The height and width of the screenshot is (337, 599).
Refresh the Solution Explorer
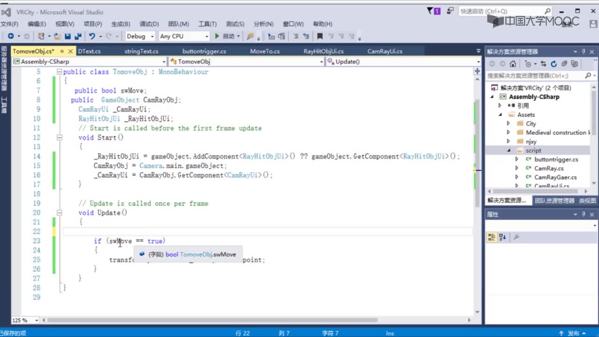554,64
